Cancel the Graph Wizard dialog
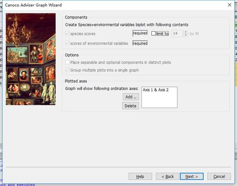This screenshot has width=237, height=186. click(x=219, y=176)
